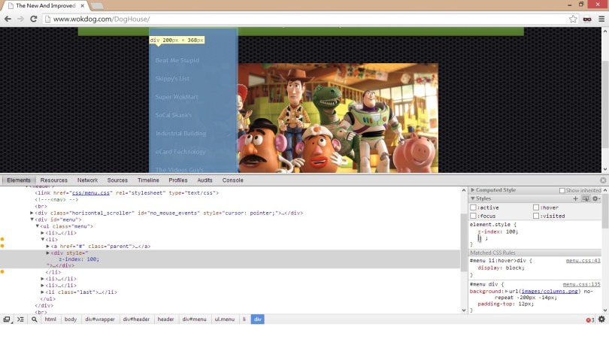Close the DevTools panel

[x=603, y=180]
